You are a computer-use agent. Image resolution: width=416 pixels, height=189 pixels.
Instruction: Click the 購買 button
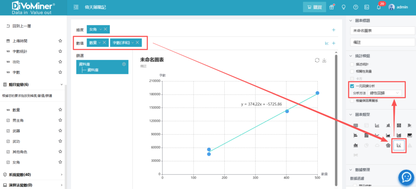314,7
